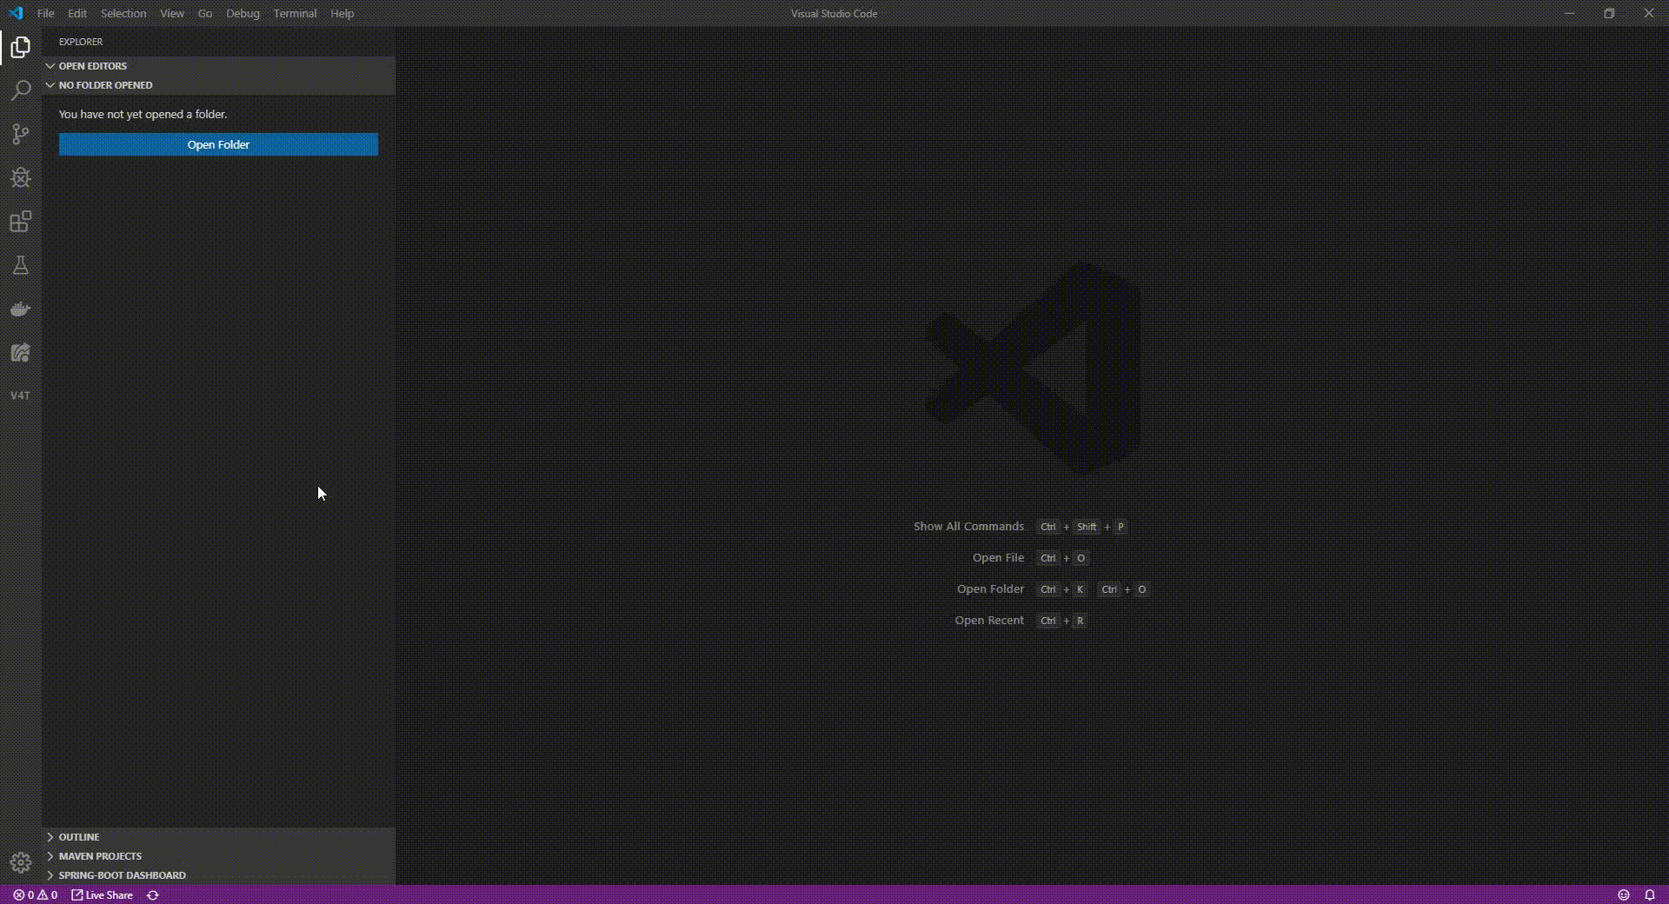Click the Show All Commands label

(968, 527)
